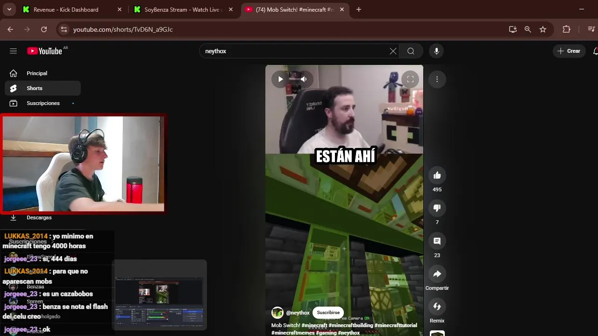Open YouTube notifications bell
The height and width of the screenshot is (336, 598).
click(595, 51)
